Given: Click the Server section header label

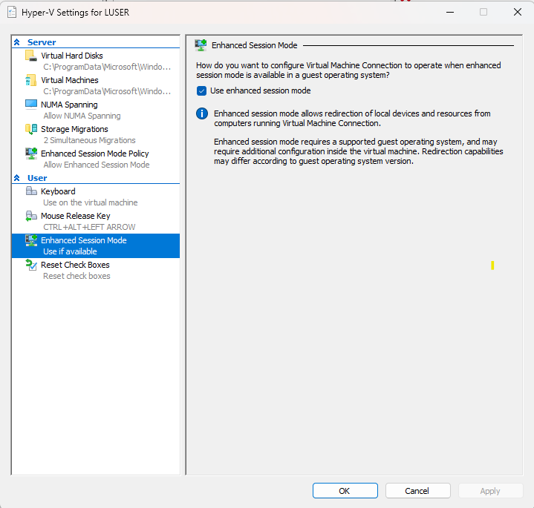Looking at the screenshot, I should [42, 42].
